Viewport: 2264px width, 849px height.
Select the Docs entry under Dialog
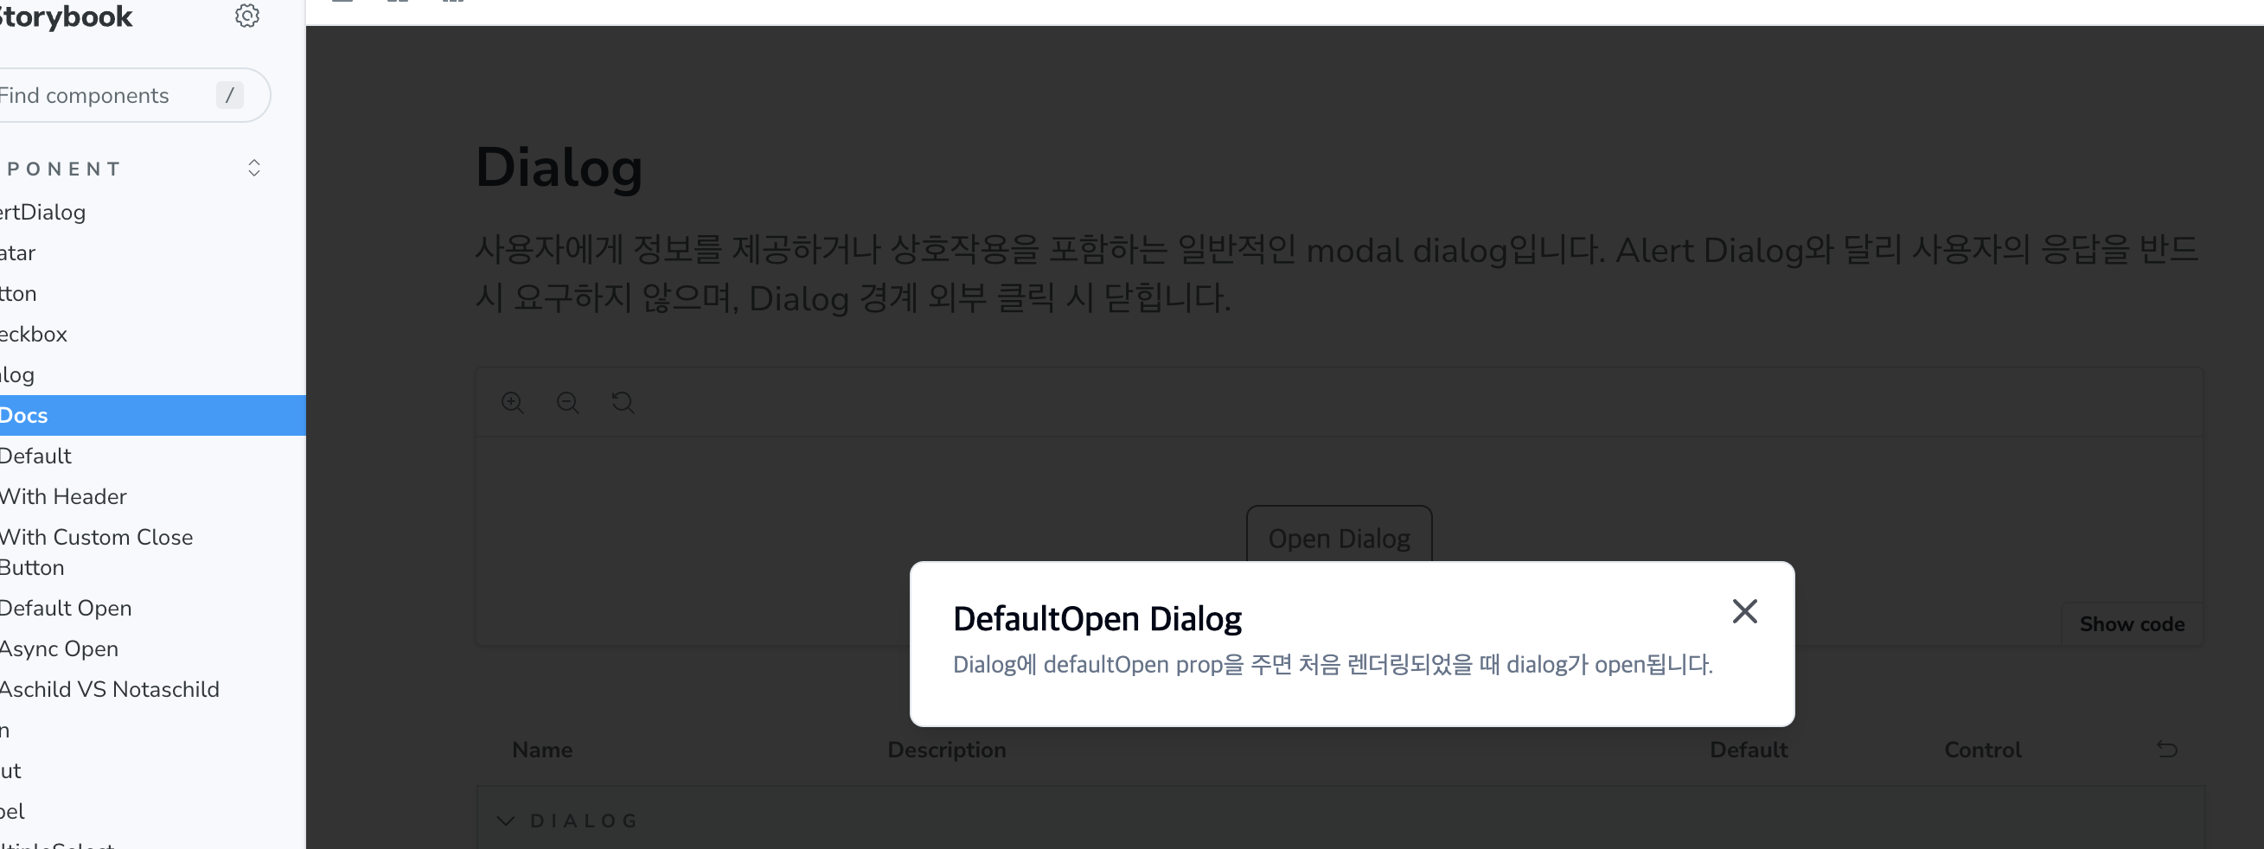23,415
